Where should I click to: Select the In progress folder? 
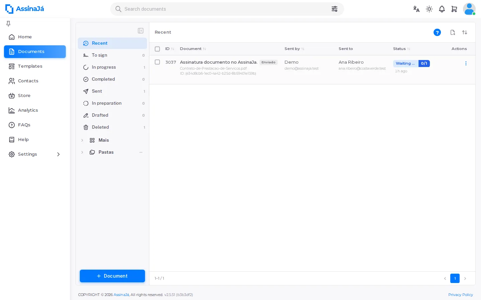[112, 67]
